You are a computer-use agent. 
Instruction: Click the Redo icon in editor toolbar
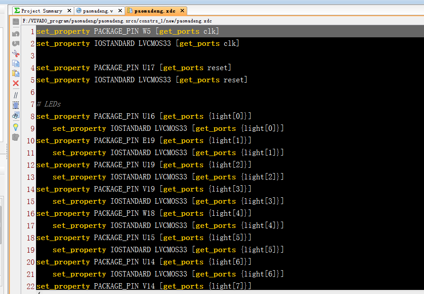coord(16,44)
